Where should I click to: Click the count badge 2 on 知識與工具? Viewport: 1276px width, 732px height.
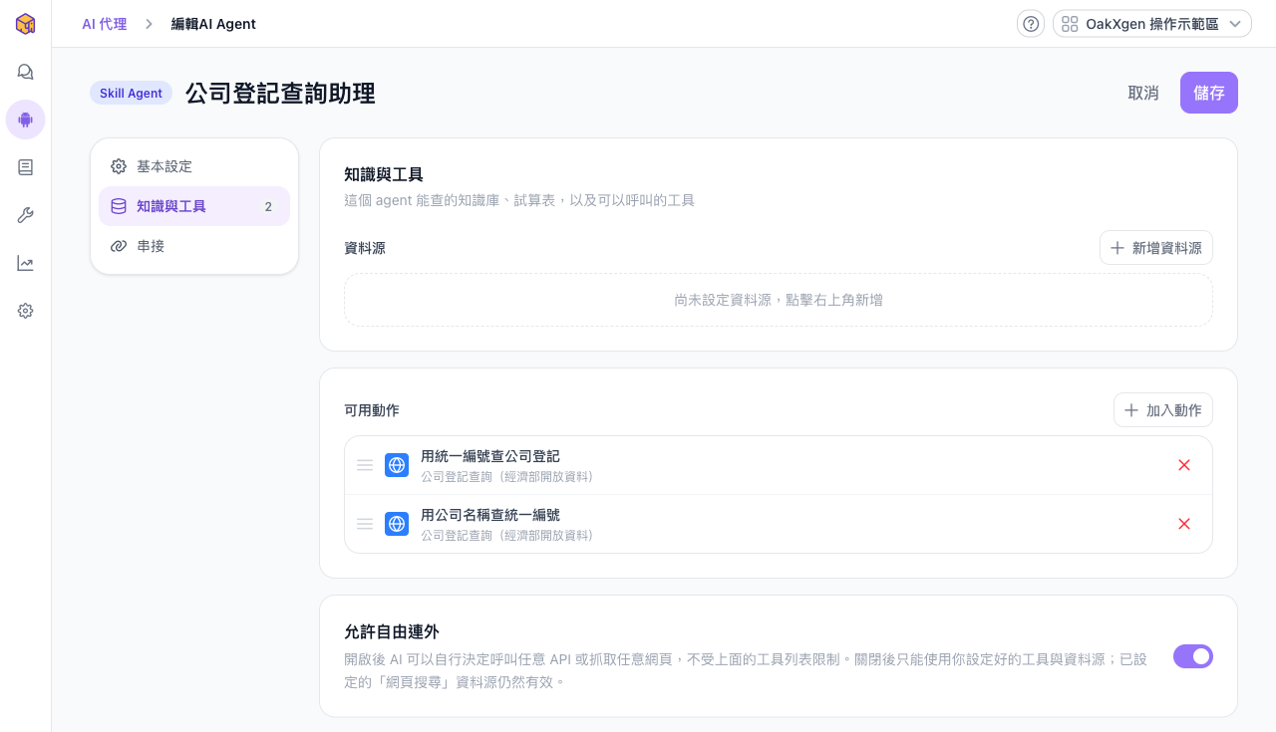tap(268, 206)
